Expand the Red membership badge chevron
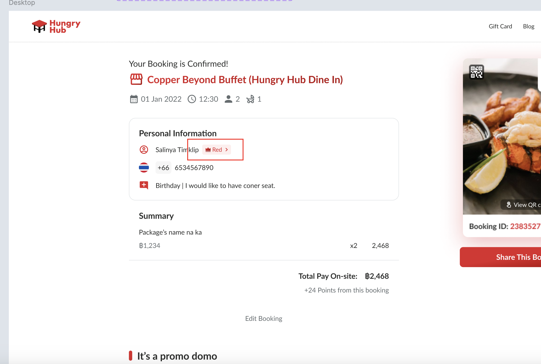541x364 pixels. coord(227,149)
